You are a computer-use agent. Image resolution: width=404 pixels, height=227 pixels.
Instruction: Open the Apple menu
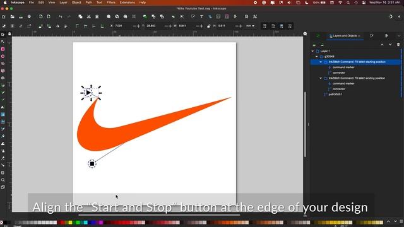point(4,3)
